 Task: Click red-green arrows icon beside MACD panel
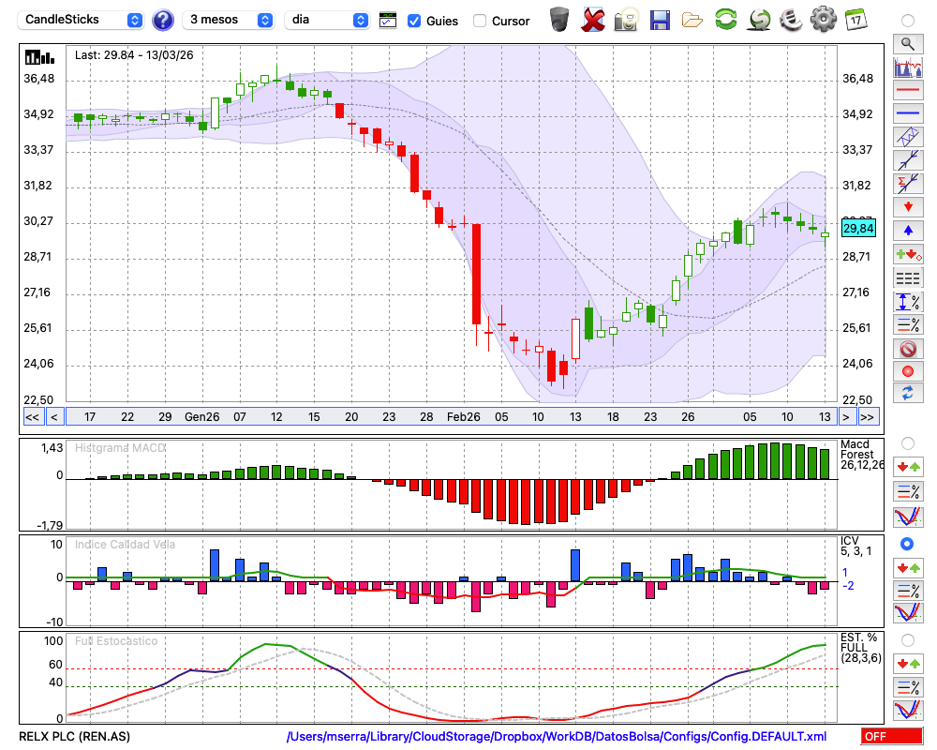coord(908,467)
